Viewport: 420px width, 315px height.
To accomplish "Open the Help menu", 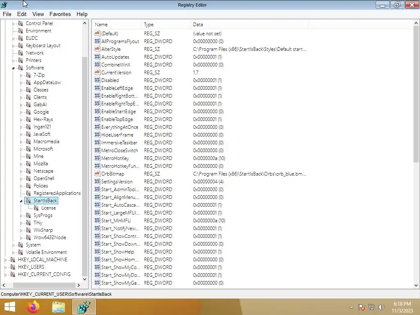I will [82, 14].
